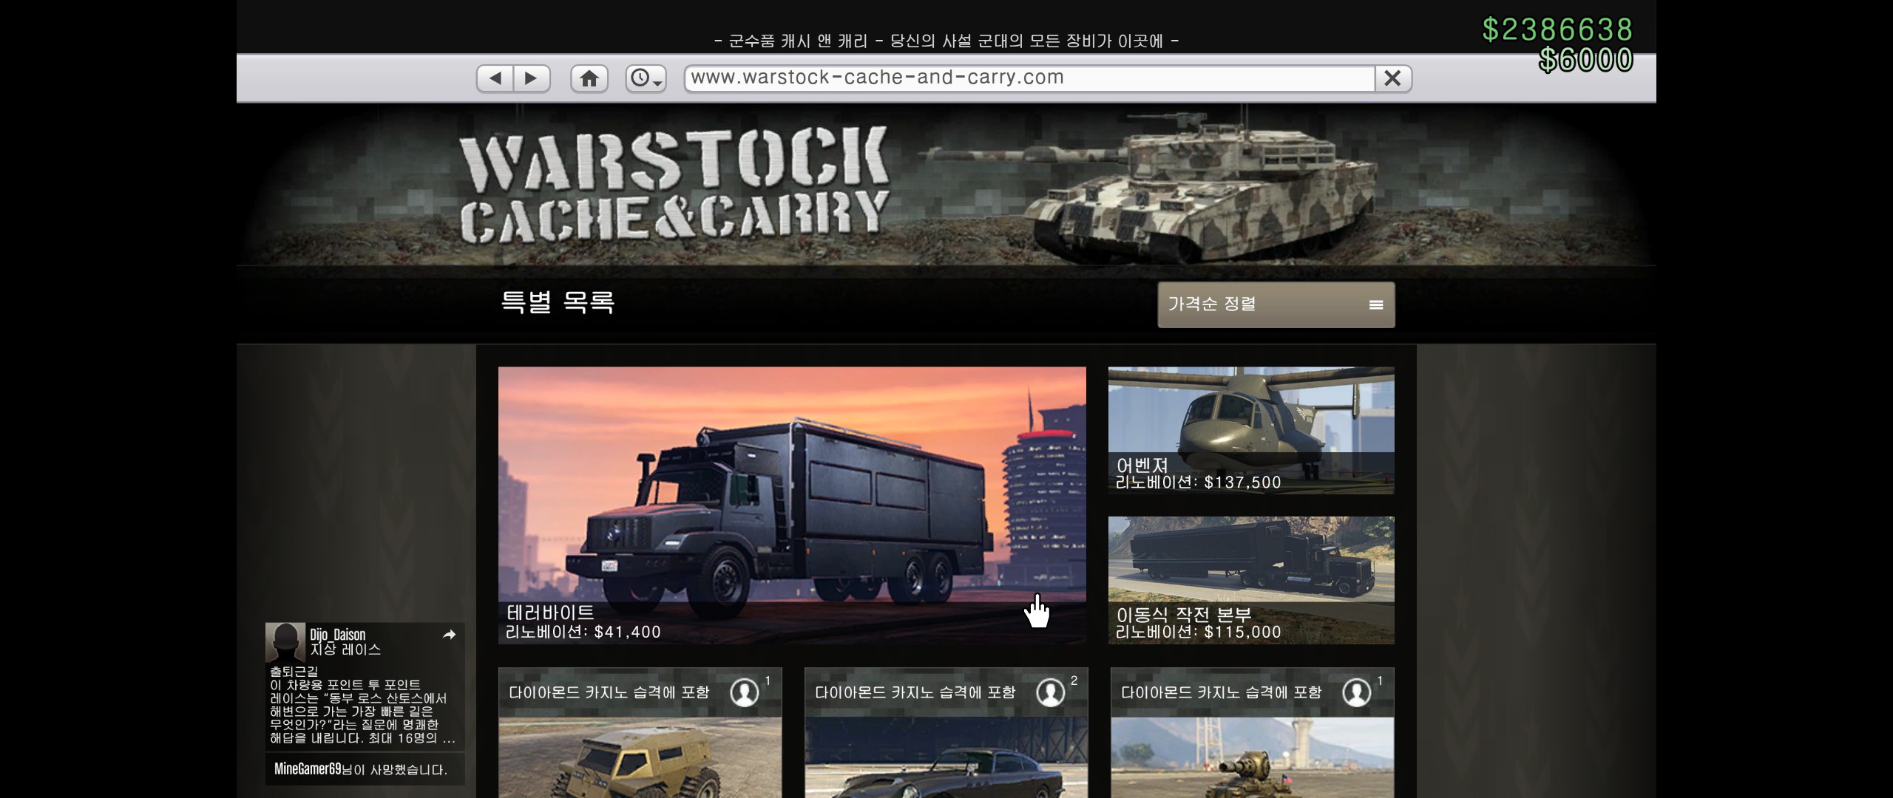Viewport: 1893px width, 798px height.
Task: Click the 지상 레이스 label
Action: tap(345, 649)
